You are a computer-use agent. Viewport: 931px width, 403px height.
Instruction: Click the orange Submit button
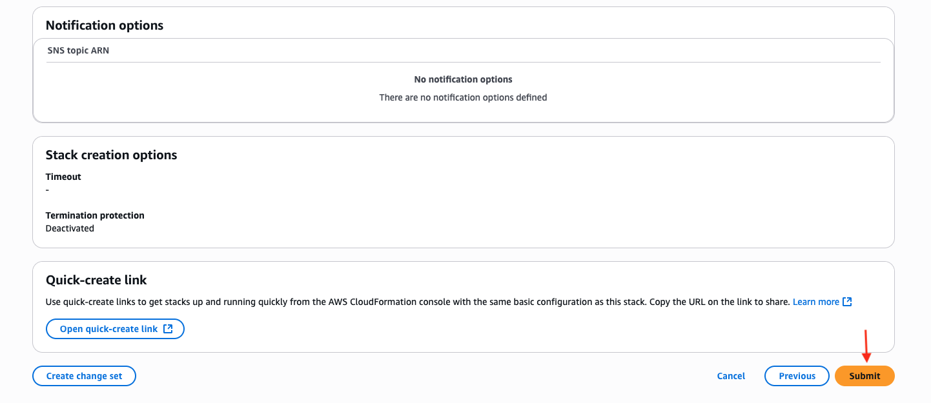tap(865, 376)
